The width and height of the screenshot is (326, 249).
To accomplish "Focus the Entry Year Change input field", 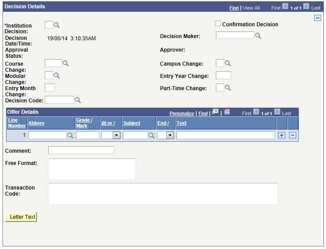I will click(223, 75).
